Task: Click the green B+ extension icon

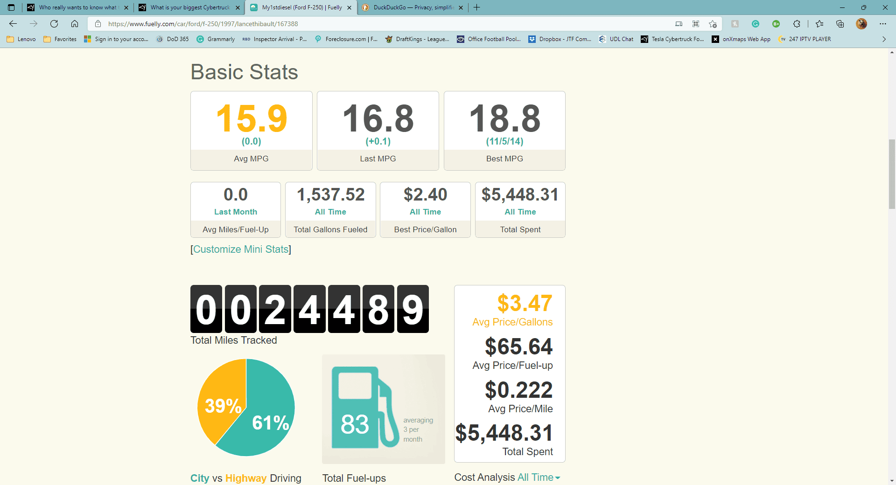Action: (x=776, y=24)
